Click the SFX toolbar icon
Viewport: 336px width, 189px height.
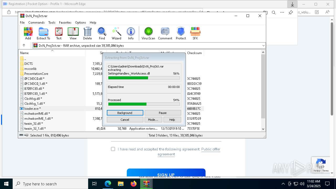coord(195,33)
